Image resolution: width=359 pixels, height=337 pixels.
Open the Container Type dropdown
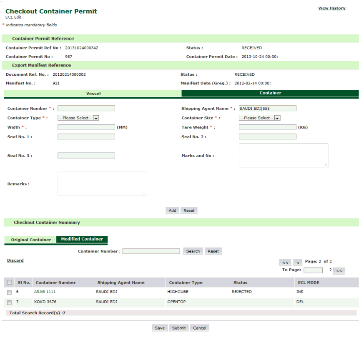tap(78, 118)
